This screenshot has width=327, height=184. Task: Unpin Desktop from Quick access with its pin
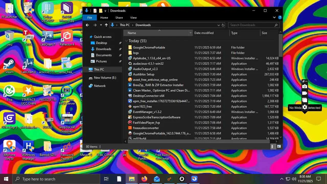click(x=120, y=43)
